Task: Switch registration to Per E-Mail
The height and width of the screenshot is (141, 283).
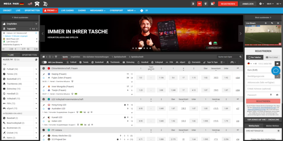Action: pos(271,57)
